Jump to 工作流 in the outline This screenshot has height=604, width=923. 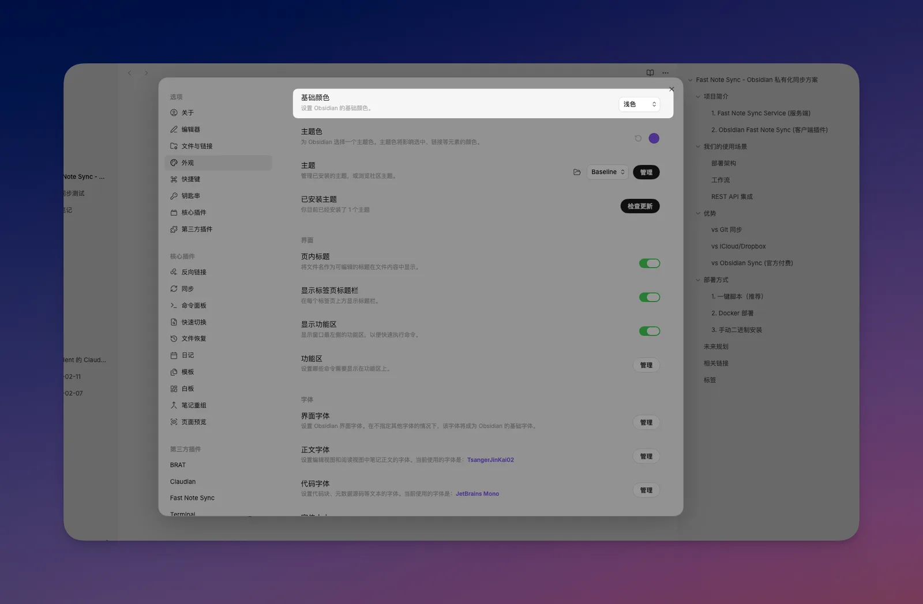click(x=721, y=180)
